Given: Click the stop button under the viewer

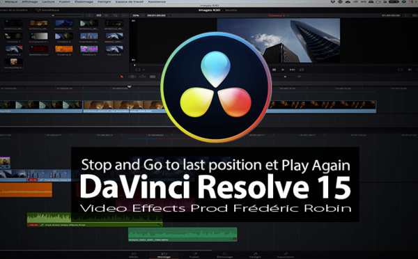Looking at the screenshot, I should [x=274, y=70].
